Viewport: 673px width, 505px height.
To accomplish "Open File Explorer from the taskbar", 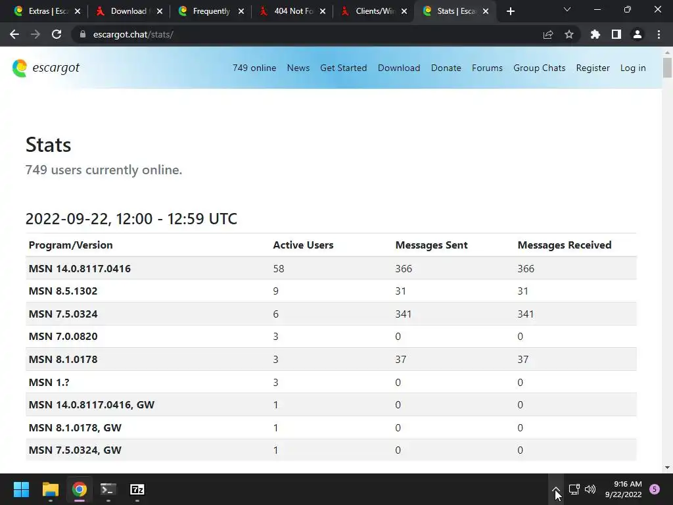I will [x=50, y=489].
